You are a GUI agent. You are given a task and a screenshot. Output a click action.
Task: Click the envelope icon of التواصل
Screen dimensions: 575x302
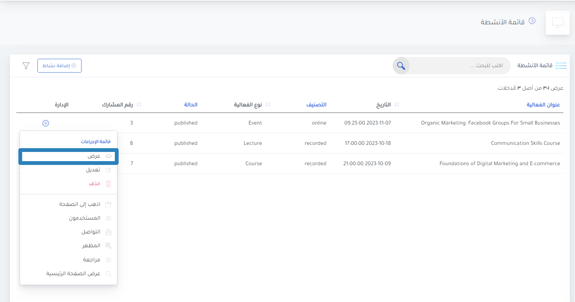pos(108,232)
